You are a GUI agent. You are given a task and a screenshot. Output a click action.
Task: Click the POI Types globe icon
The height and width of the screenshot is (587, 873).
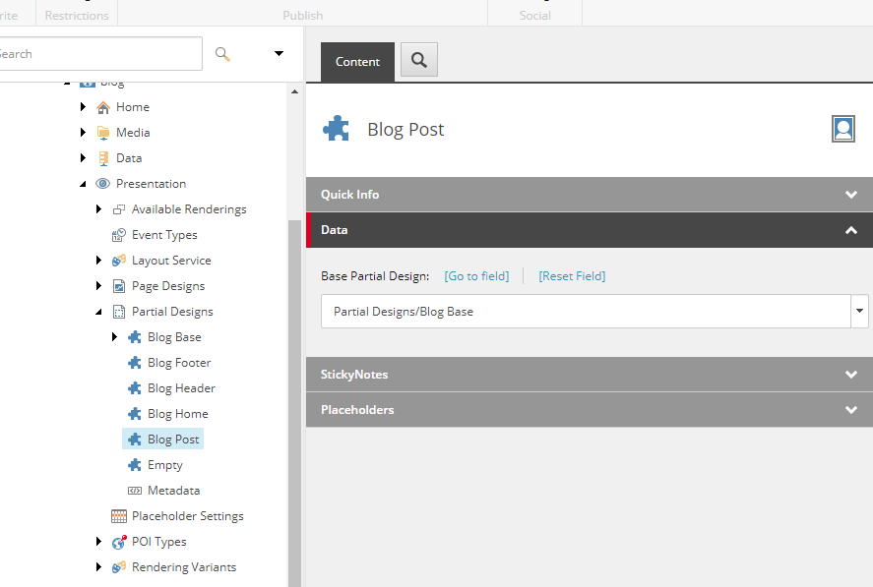[x=119, y=542]
